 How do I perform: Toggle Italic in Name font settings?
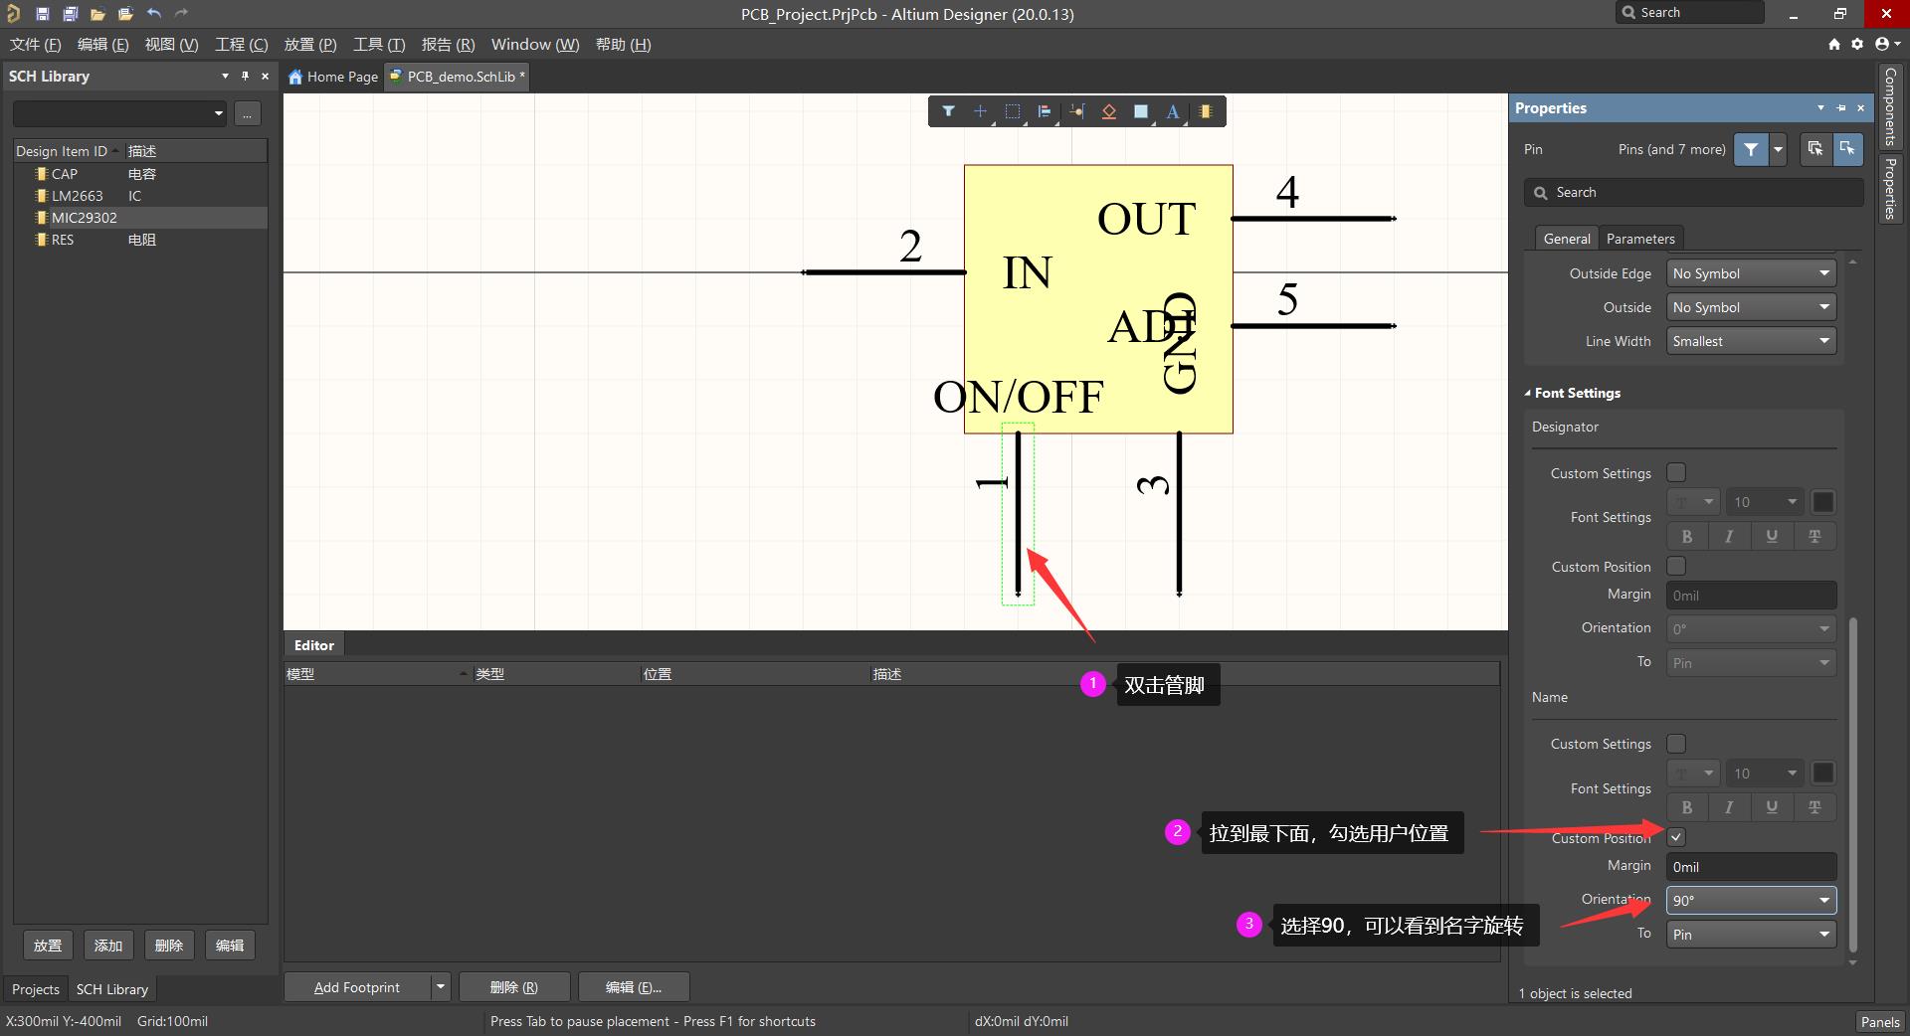(x=1729, y=807)
